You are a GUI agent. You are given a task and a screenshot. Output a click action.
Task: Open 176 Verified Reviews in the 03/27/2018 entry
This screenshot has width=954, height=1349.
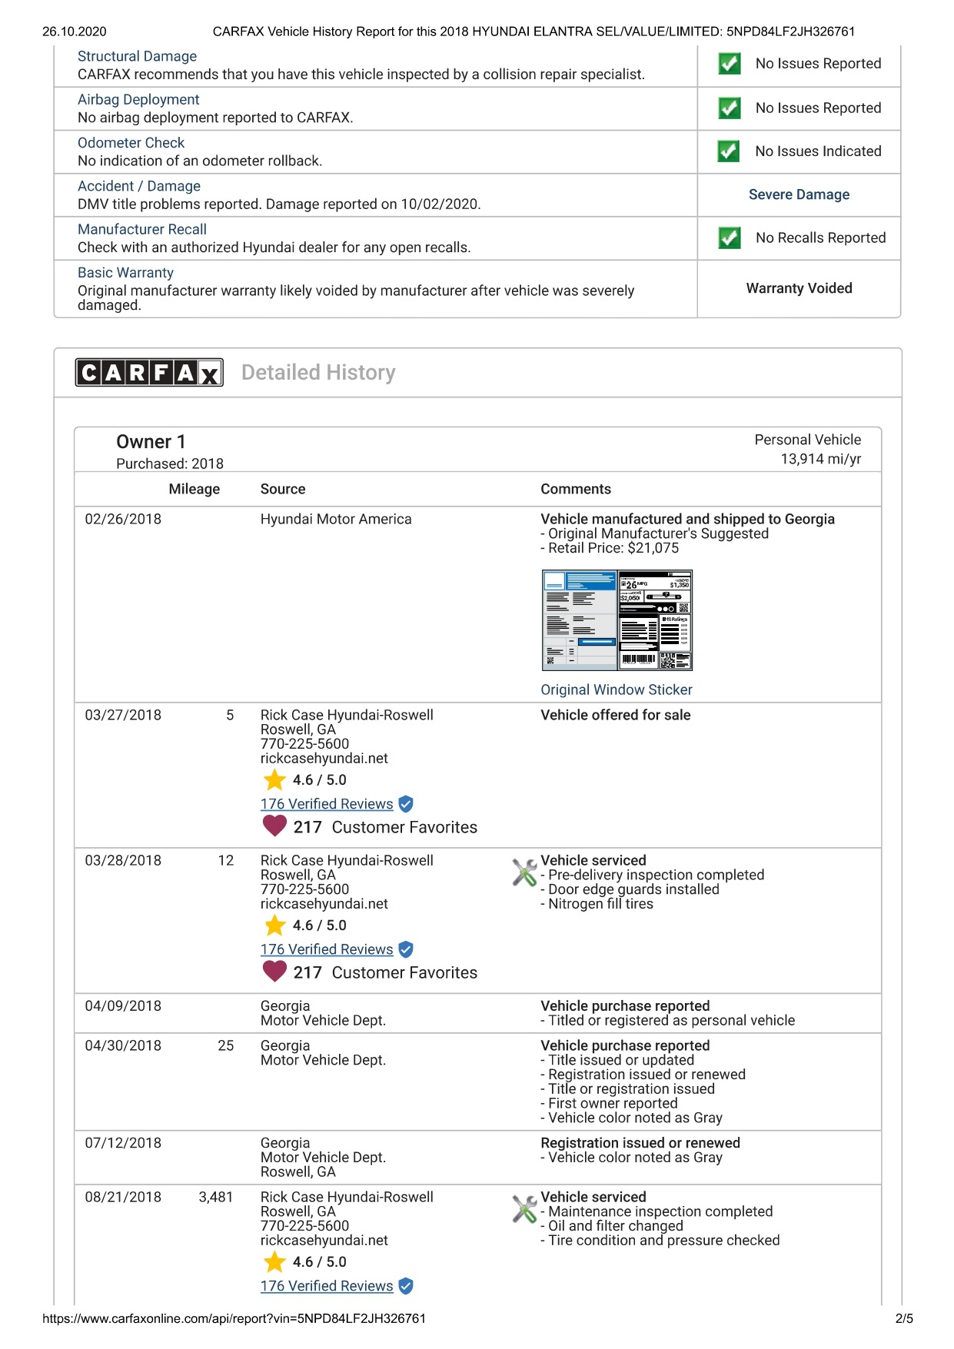[327, 804]
